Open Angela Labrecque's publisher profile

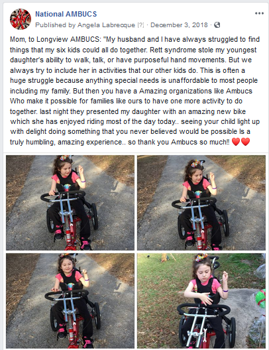[106, 25]
